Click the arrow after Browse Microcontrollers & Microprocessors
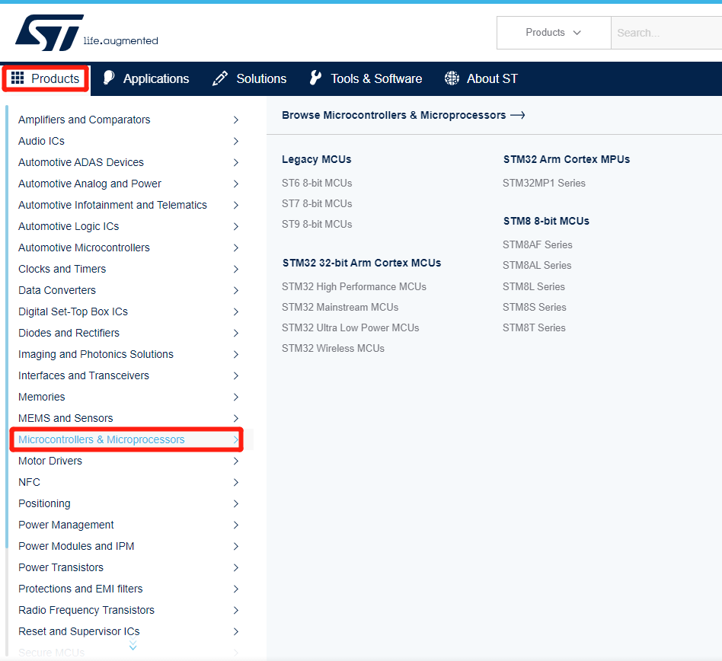The image size is (722, 661). click(518, 115)
